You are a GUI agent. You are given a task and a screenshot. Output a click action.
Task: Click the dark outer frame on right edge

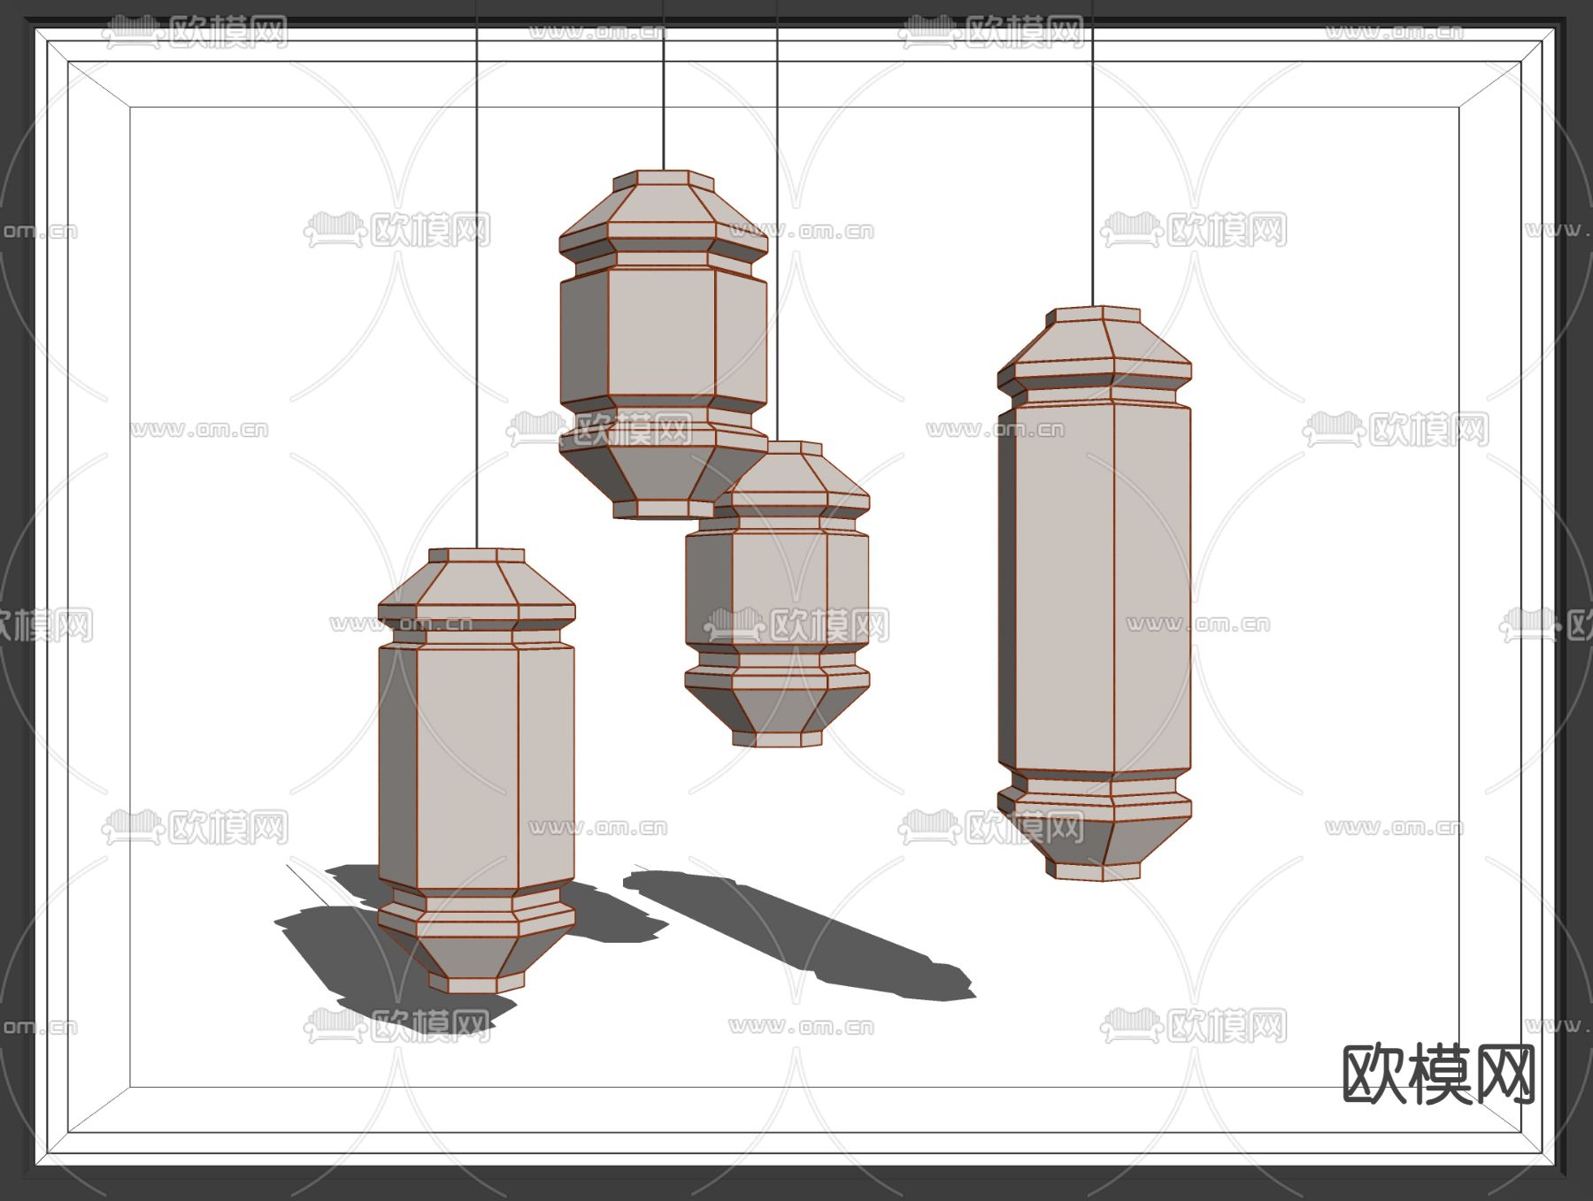click(x=1577, y=601)
